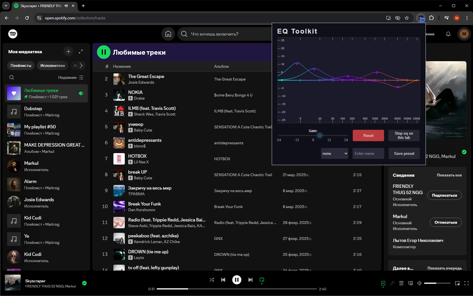The height and width of the screenshot is (296, 473).
Task: Open the site information icon in address bar
Action: [40, 18]
